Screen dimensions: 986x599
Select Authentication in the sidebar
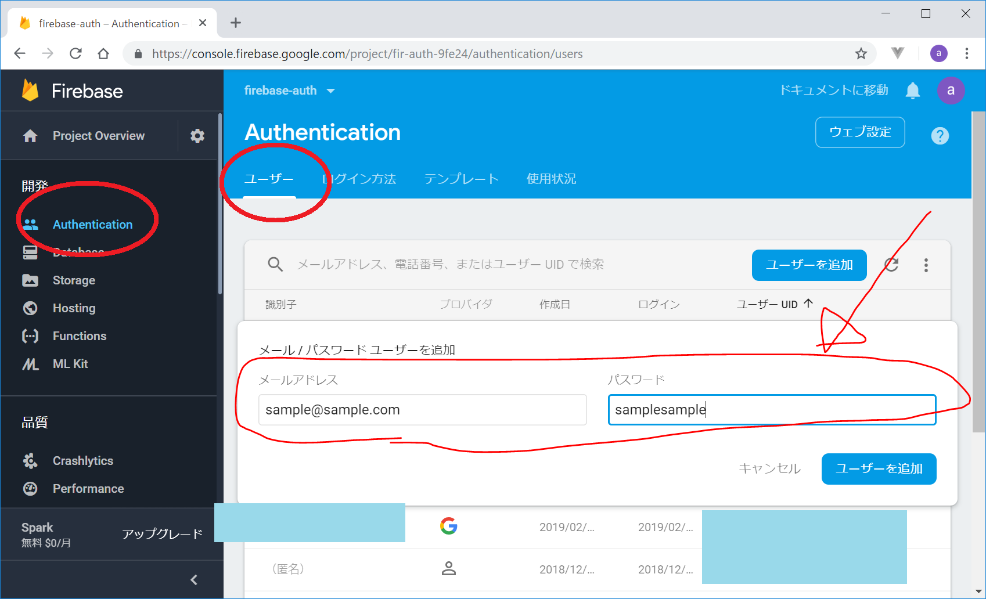[92, 225]
